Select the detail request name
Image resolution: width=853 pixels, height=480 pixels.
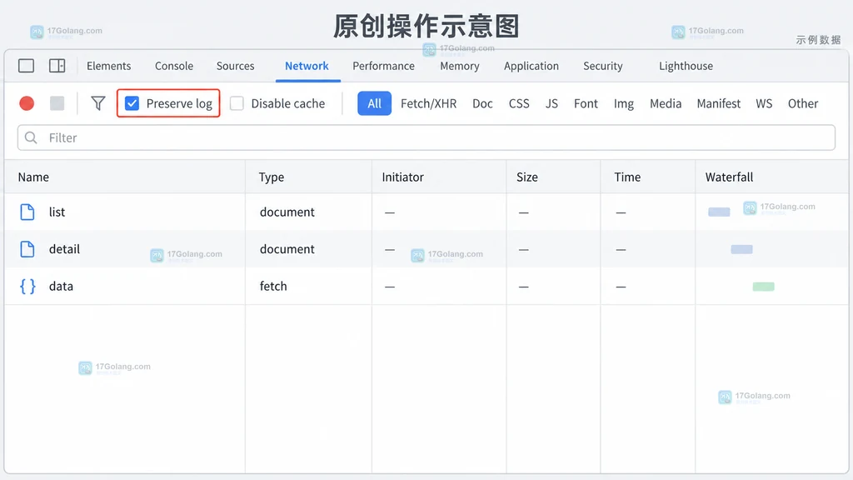tap(64, 248)
